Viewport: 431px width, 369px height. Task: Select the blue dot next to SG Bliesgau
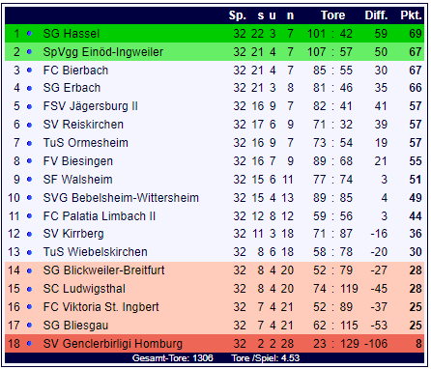click(x=29, y=326)
